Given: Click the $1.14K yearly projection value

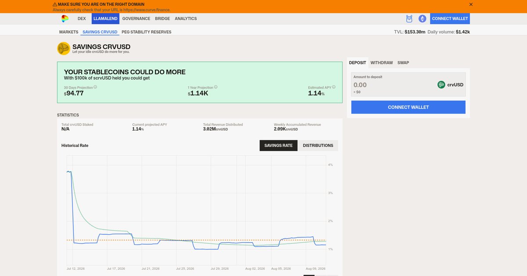Looking at the screenshot, I should click(x=198, y=93).
